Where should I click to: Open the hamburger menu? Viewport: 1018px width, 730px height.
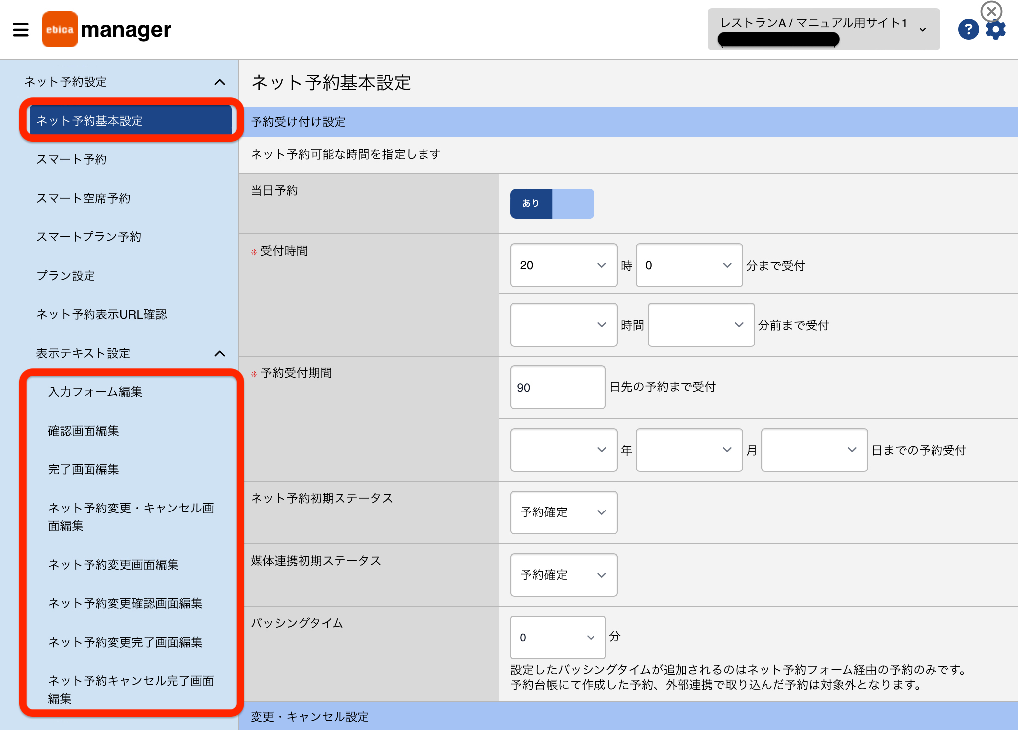pyautogui.click(x=21, y=30)
